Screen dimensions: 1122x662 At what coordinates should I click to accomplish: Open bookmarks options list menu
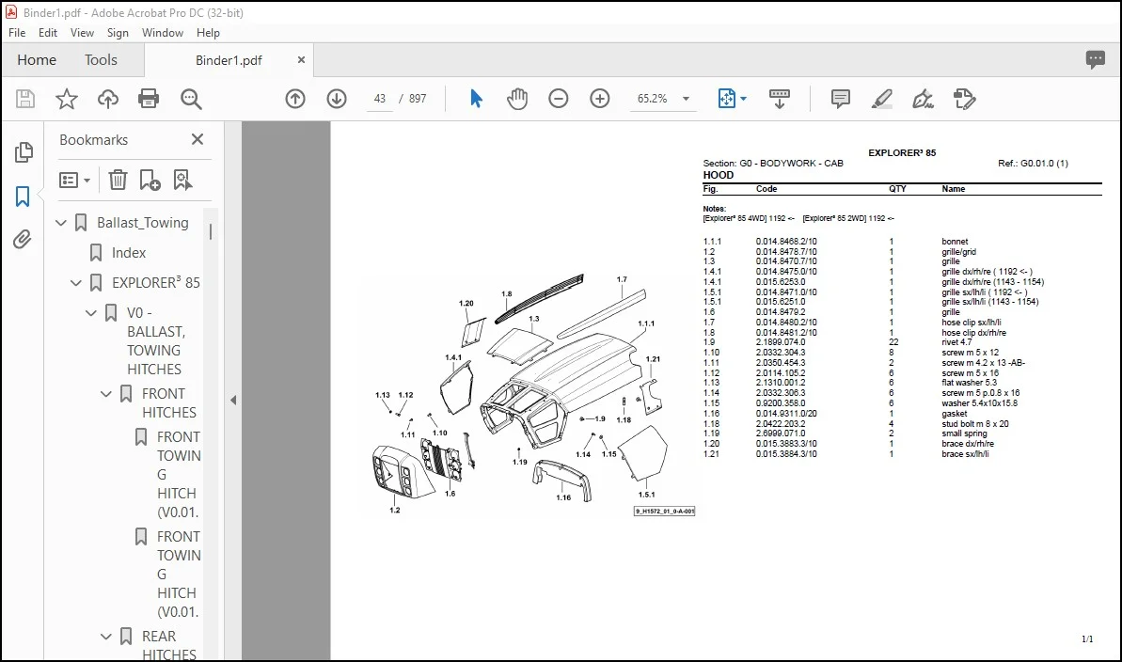click(x=74, y=180)
